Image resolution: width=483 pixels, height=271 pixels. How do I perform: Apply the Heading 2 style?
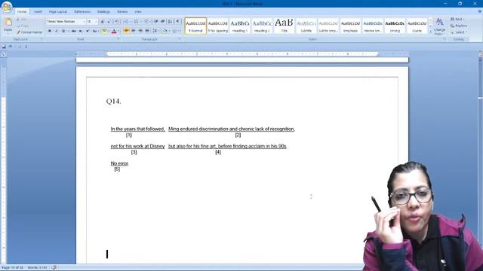coord(262,26)
